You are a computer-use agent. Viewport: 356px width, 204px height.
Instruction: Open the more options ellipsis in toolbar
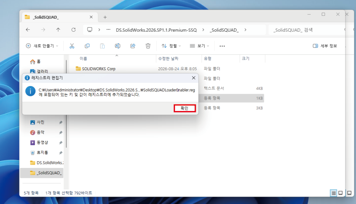[222, 46]
